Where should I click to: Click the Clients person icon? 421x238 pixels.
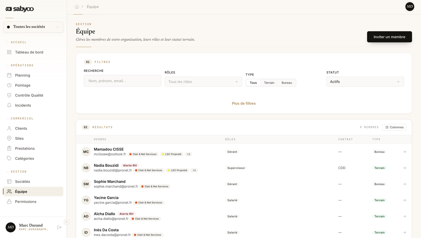9,128
